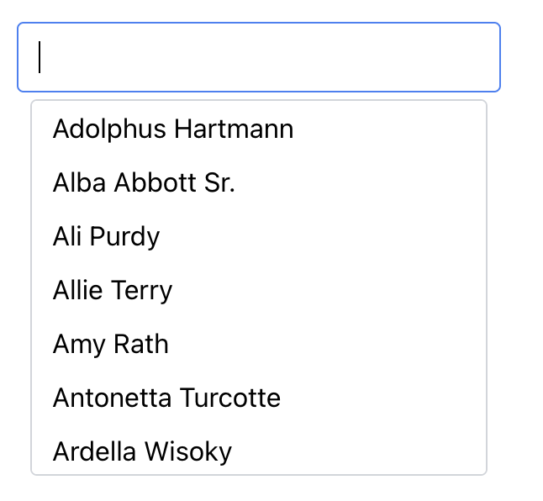
Task: Select Antonetta Turcotte in the list
Action: (x=166, y=398)
